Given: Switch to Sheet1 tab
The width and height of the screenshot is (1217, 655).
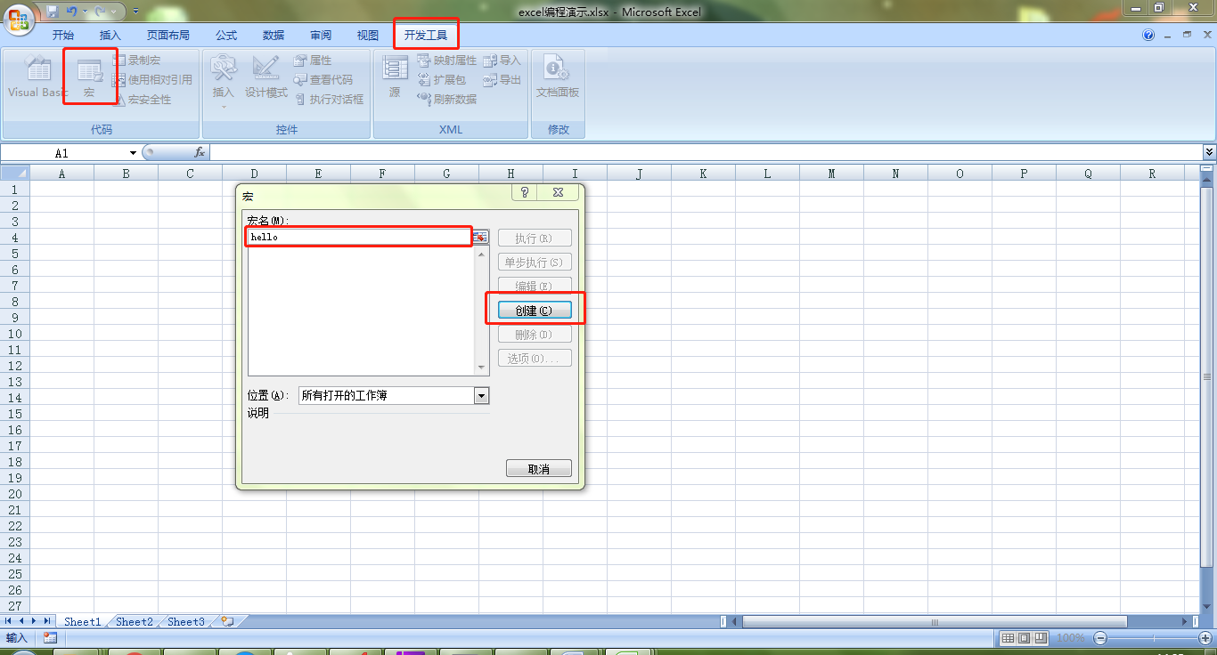Looking at the screenshot, I should tap(83, 622).
